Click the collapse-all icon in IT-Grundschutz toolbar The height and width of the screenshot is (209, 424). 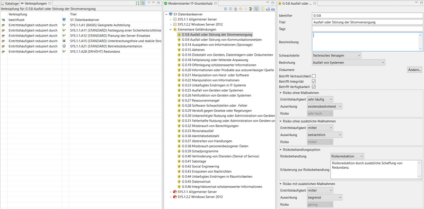(x=231, y=9)
